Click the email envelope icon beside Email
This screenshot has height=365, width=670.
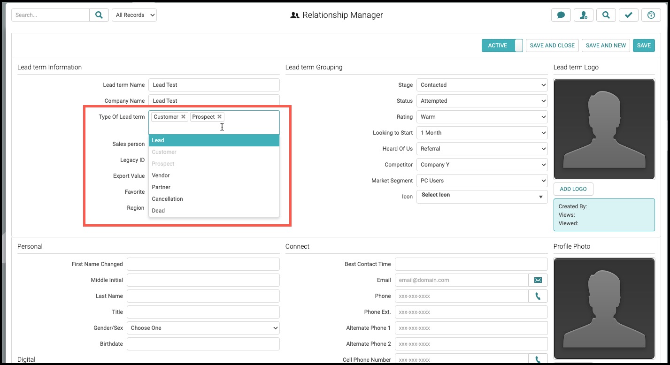(x=538, y=280)
